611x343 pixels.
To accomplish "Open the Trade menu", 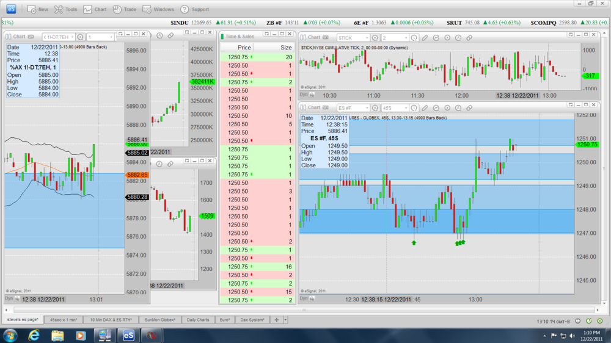I will pyautogui.click(x=125, y=9).
